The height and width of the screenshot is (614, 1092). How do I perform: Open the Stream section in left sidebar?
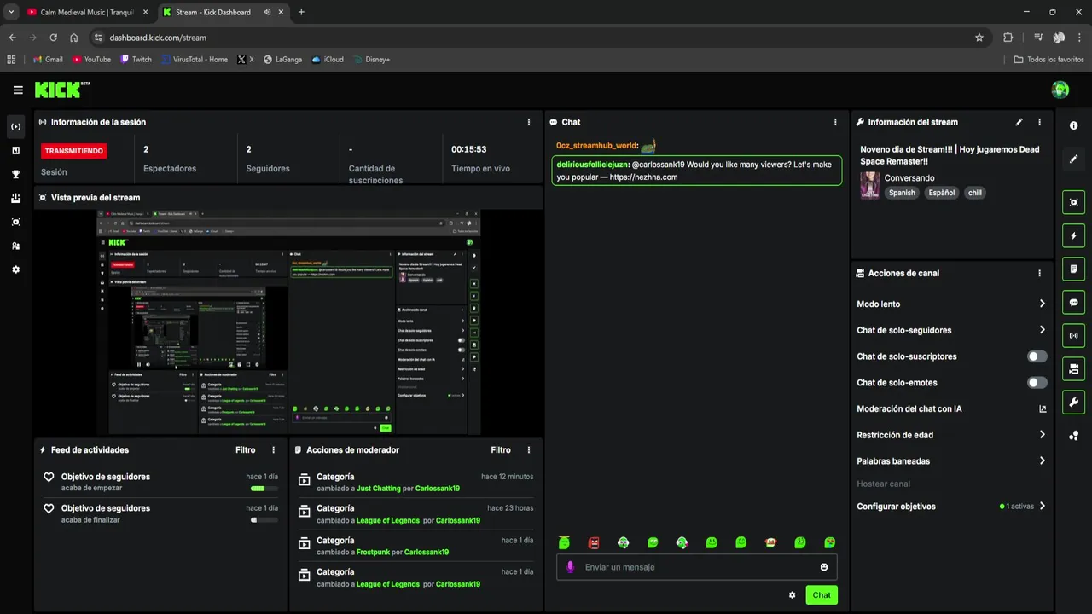(x=15, y=126)
